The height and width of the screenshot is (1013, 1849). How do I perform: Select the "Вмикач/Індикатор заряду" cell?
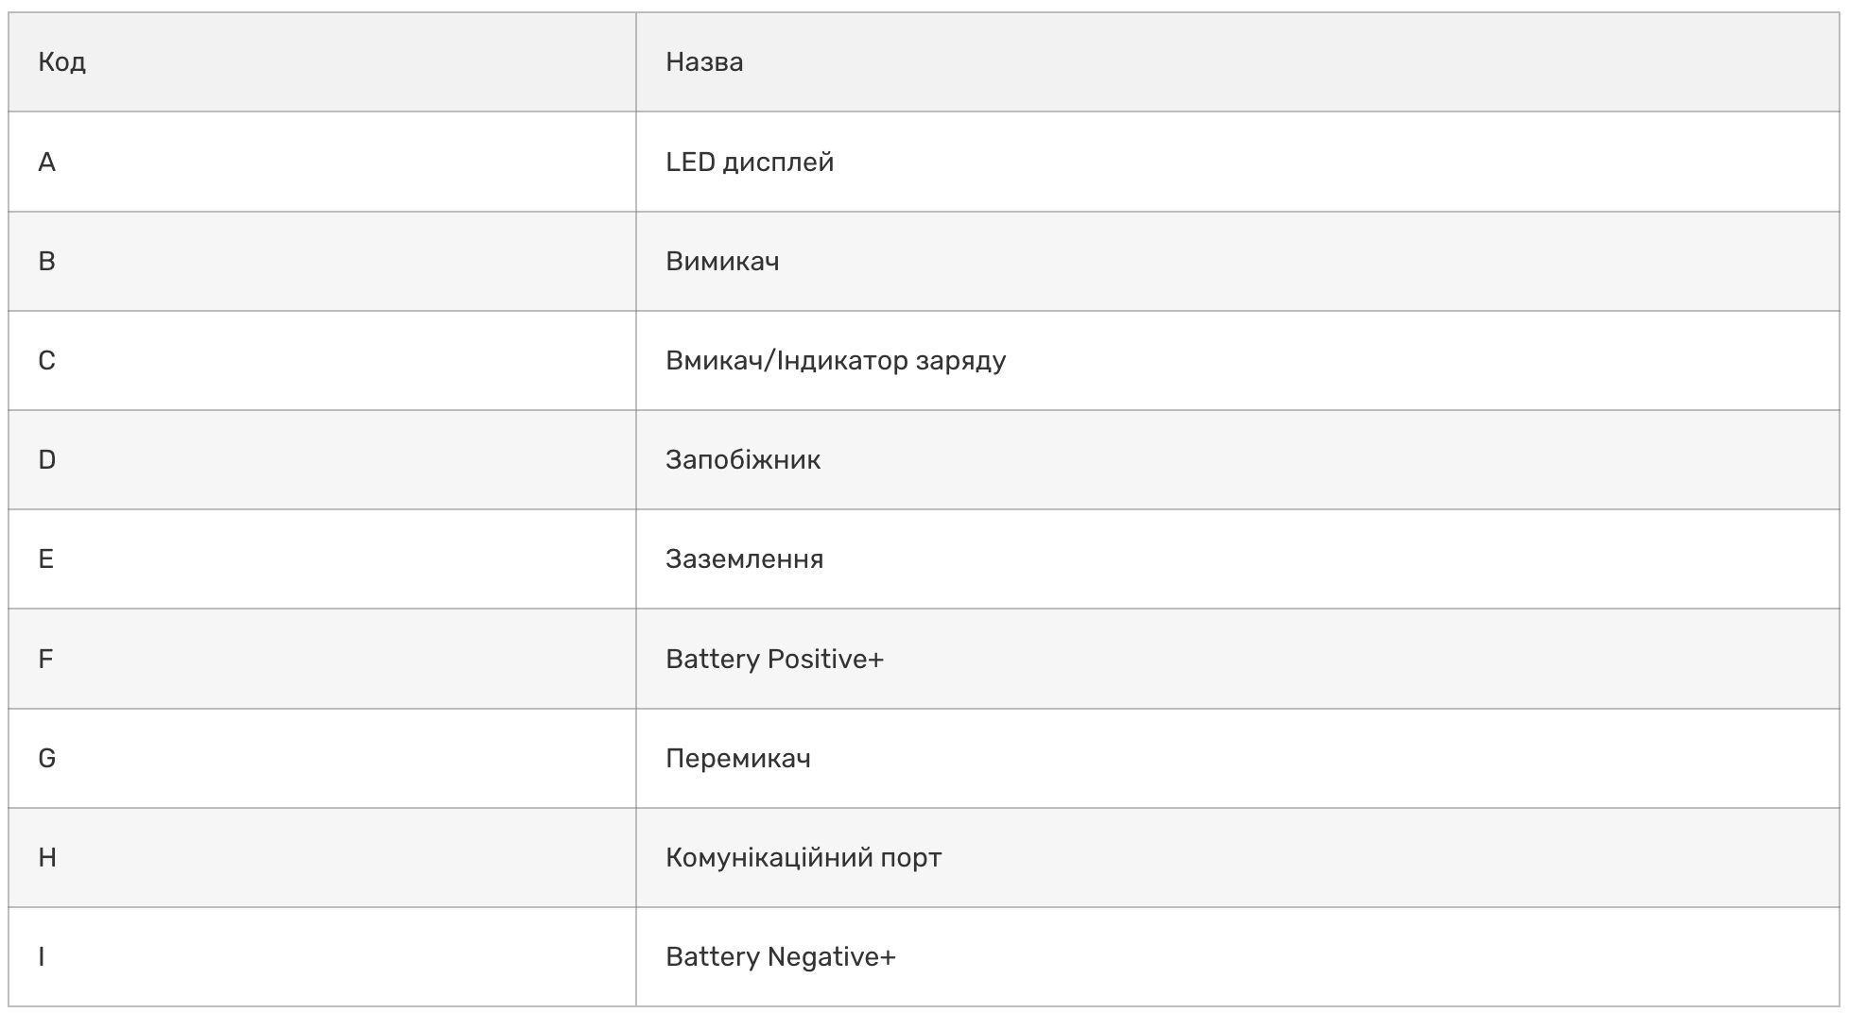[836, 361]
